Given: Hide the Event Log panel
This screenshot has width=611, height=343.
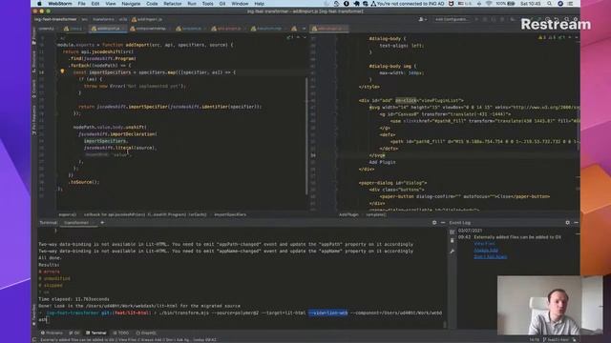Looking at the screenshot, I should pyautogui.click(x=576, y=222).
